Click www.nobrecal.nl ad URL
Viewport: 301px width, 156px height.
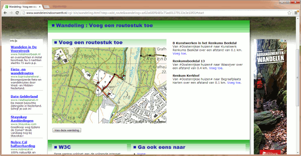(22, 150)
